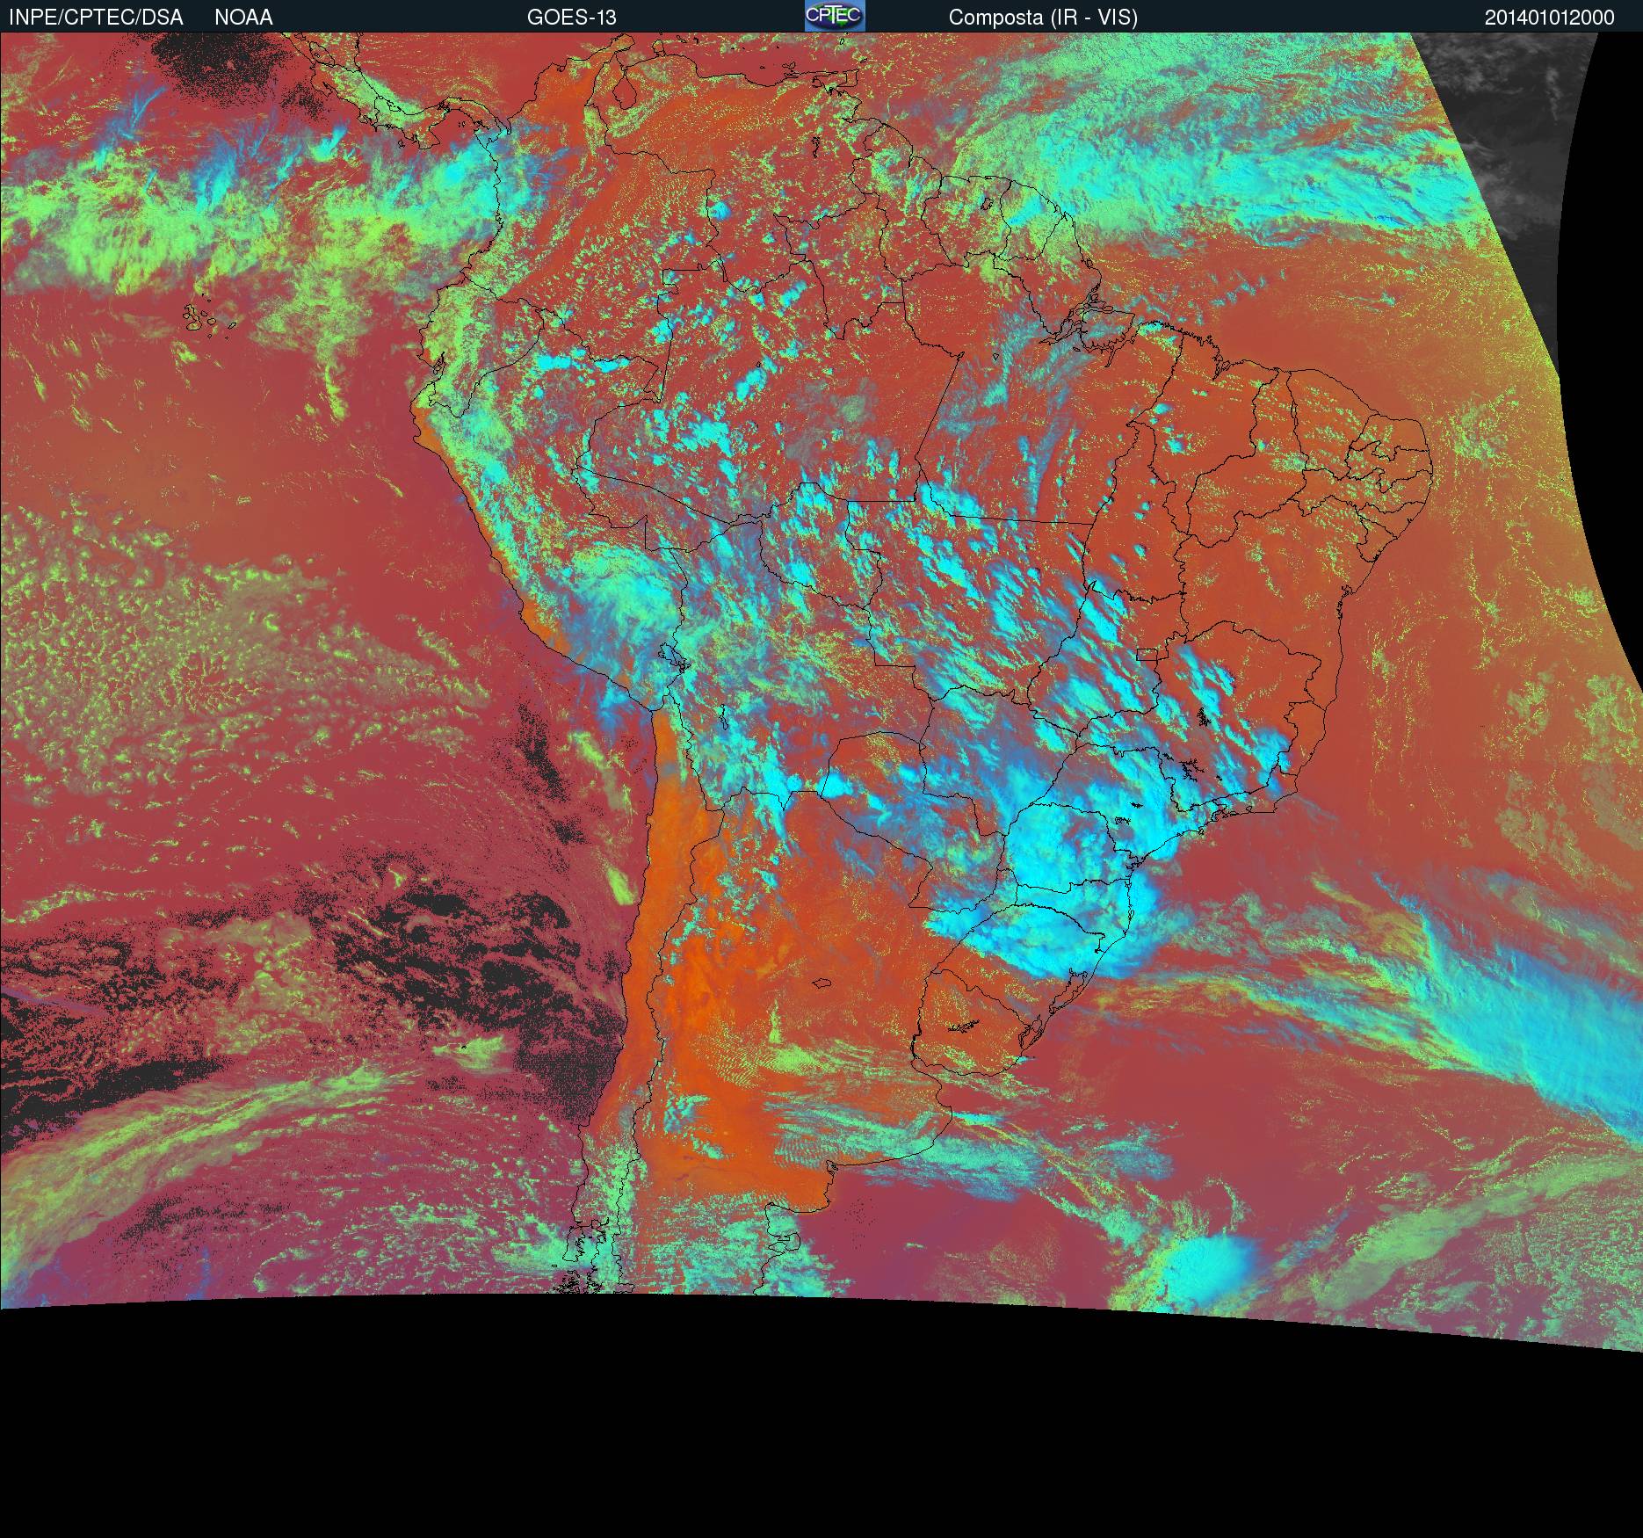This screenshot has height=1538, width=1643.
Task: Click the NOAA label in the header
Action: point(243,18)
